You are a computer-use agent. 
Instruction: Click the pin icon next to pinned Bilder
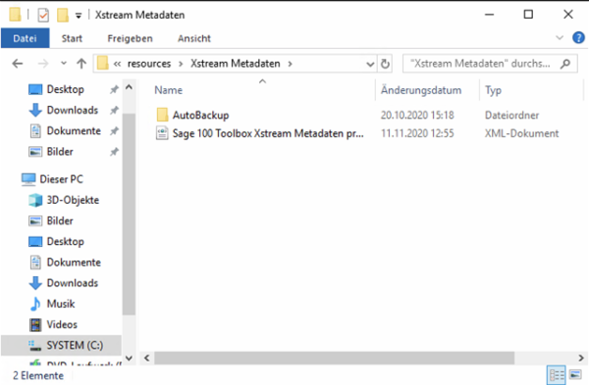pos(114,152)
